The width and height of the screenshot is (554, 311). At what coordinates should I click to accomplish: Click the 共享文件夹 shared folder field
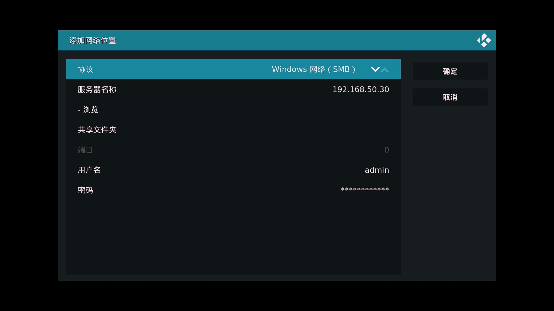(202, 130)
